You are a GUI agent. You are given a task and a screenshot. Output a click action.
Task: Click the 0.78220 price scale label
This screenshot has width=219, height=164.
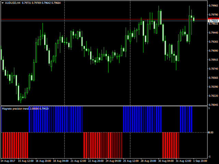(213, 96)
